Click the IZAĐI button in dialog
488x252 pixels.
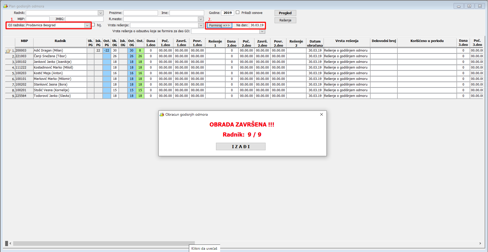(241, 146)
